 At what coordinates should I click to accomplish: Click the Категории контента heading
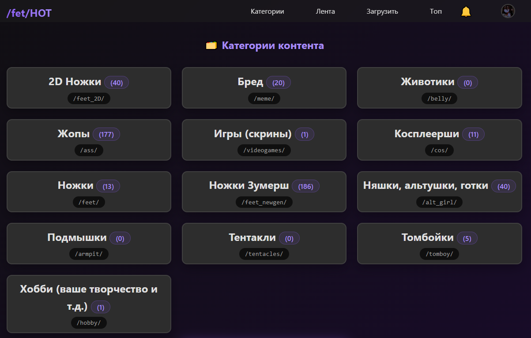pyautogui.click(x=273, y=45)
